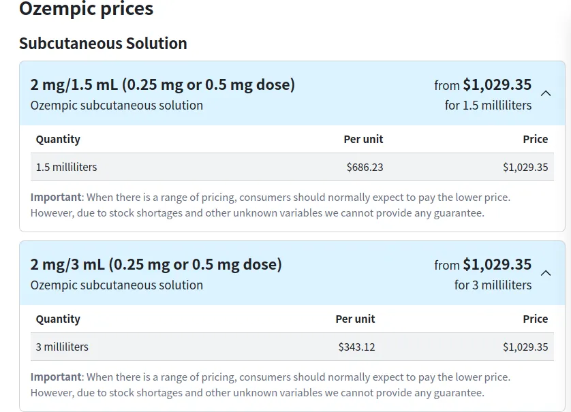The image size is (571, 412).
Task: Click the first Per unit column header
Action: (363, 139)
